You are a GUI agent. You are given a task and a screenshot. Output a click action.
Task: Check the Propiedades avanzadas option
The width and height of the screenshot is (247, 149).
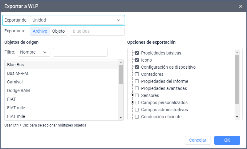coord(137,88)
